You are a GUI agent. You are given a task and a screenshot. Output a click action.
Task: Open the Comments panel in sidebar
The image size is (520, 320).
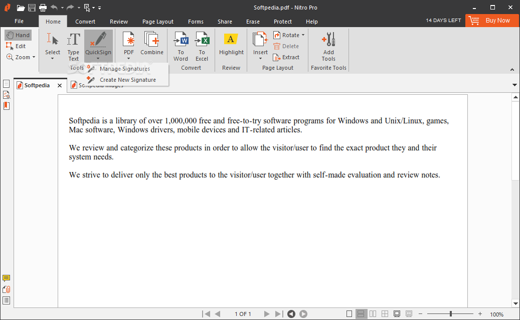coord(7,278)
